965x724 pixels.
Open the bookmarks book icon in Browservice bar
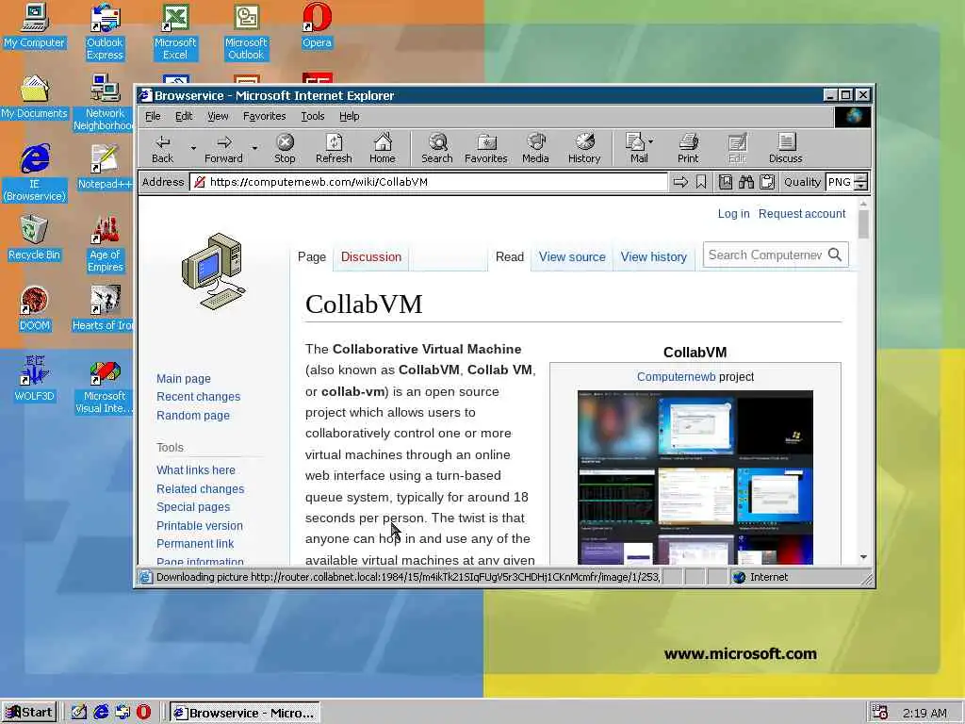[x=726, y=182]
